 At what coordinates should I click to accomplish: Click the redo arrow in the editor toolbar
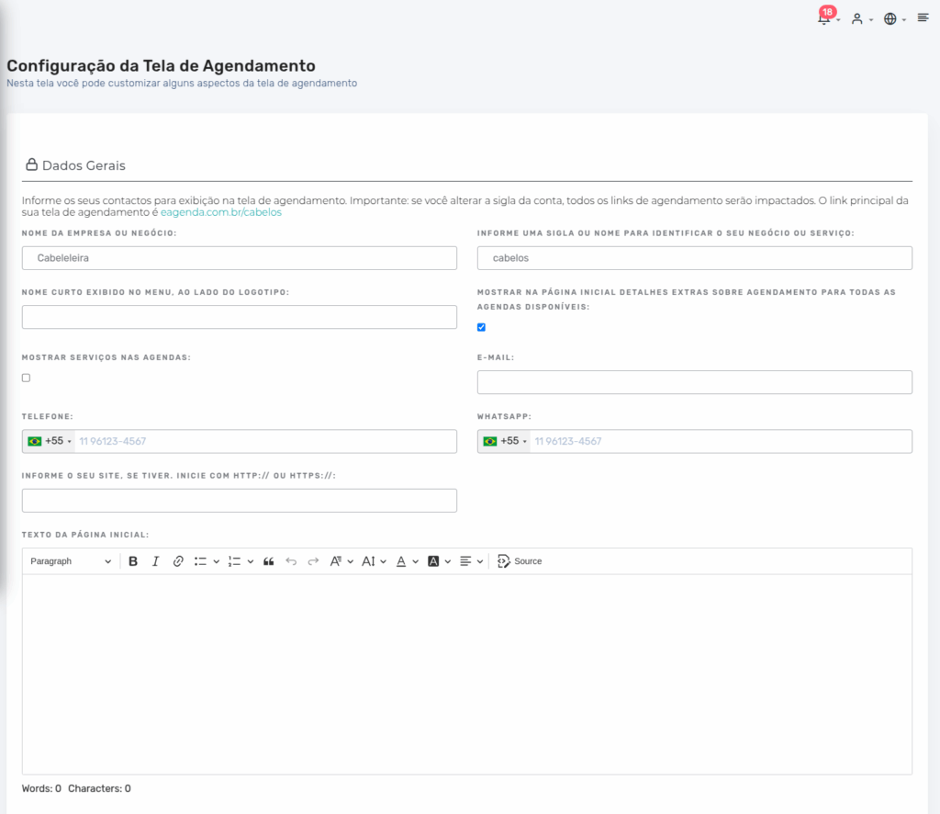click(x=313, y=561)
